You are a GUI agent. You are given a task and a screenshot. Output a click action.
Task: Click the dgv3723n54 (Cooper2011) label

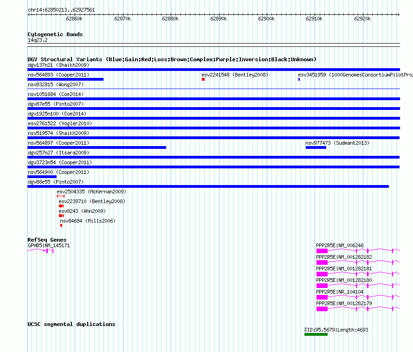pyautogui.click(x=60, y=162)
